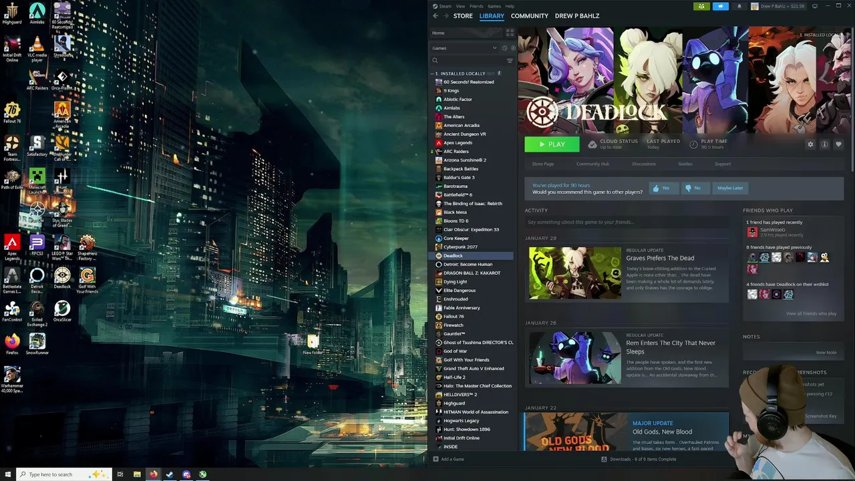Open the Games category dropdown
The width and height of the screenshot is (855, 481).
pos(465,48)
